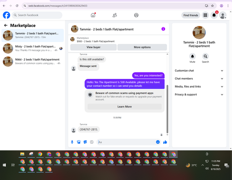
Task: Reload the page in browser
Action: pos(17,6)
